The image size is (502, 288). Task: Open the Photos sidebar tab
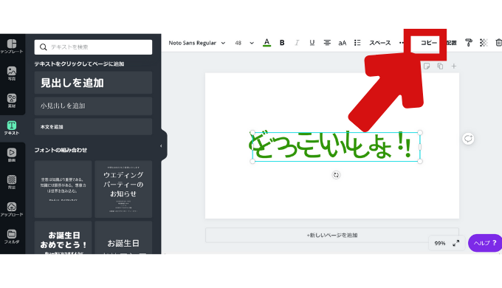click(12, 73)
